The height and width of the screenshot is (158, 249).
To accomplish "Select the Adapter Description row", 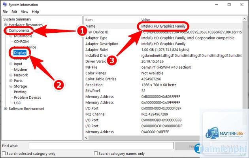I will (x=164, y=44).
